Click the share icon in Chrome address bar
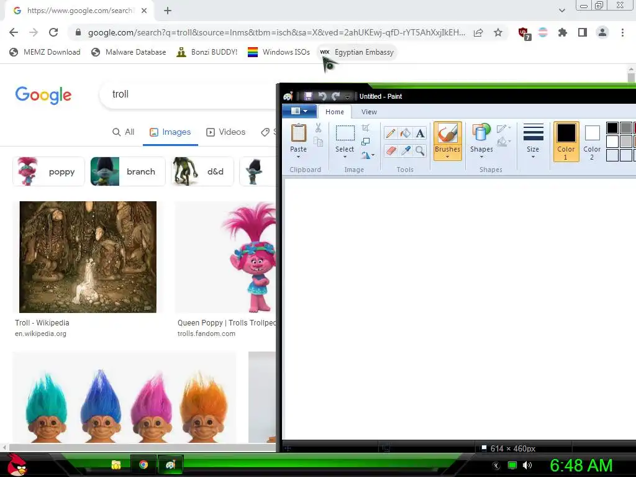 (x=478, y=32)
